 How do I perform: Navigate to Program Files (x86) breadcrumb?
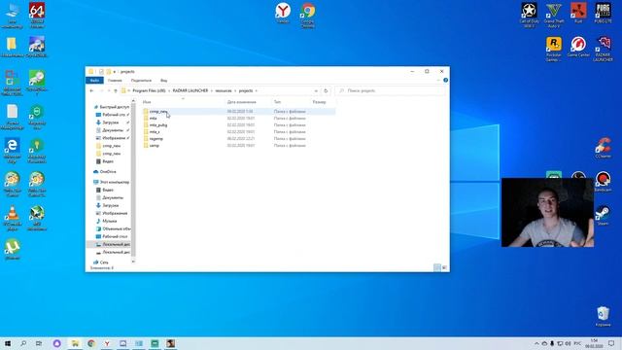(149, 90)
